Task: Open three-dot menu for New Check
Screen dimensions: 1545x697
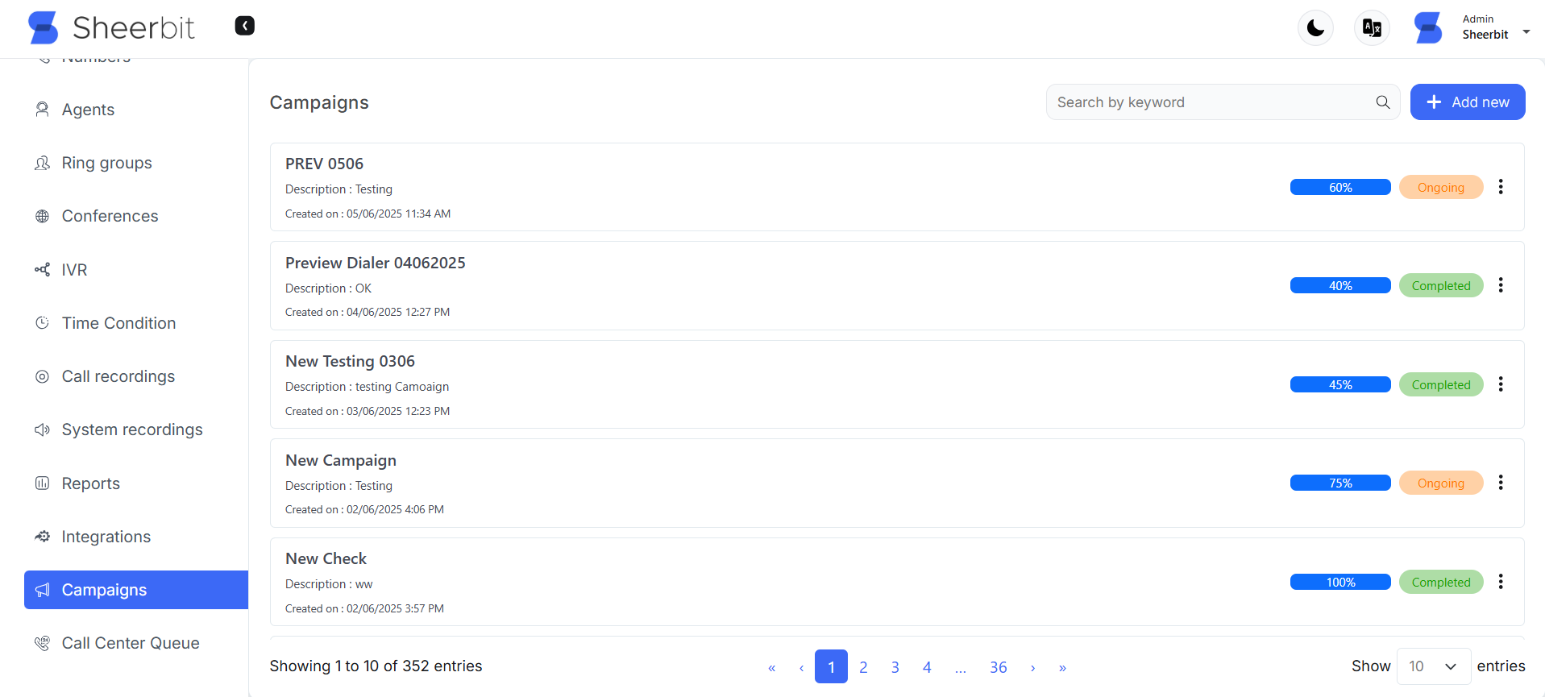Action: pyautogui.click(x=1500, y=582)
